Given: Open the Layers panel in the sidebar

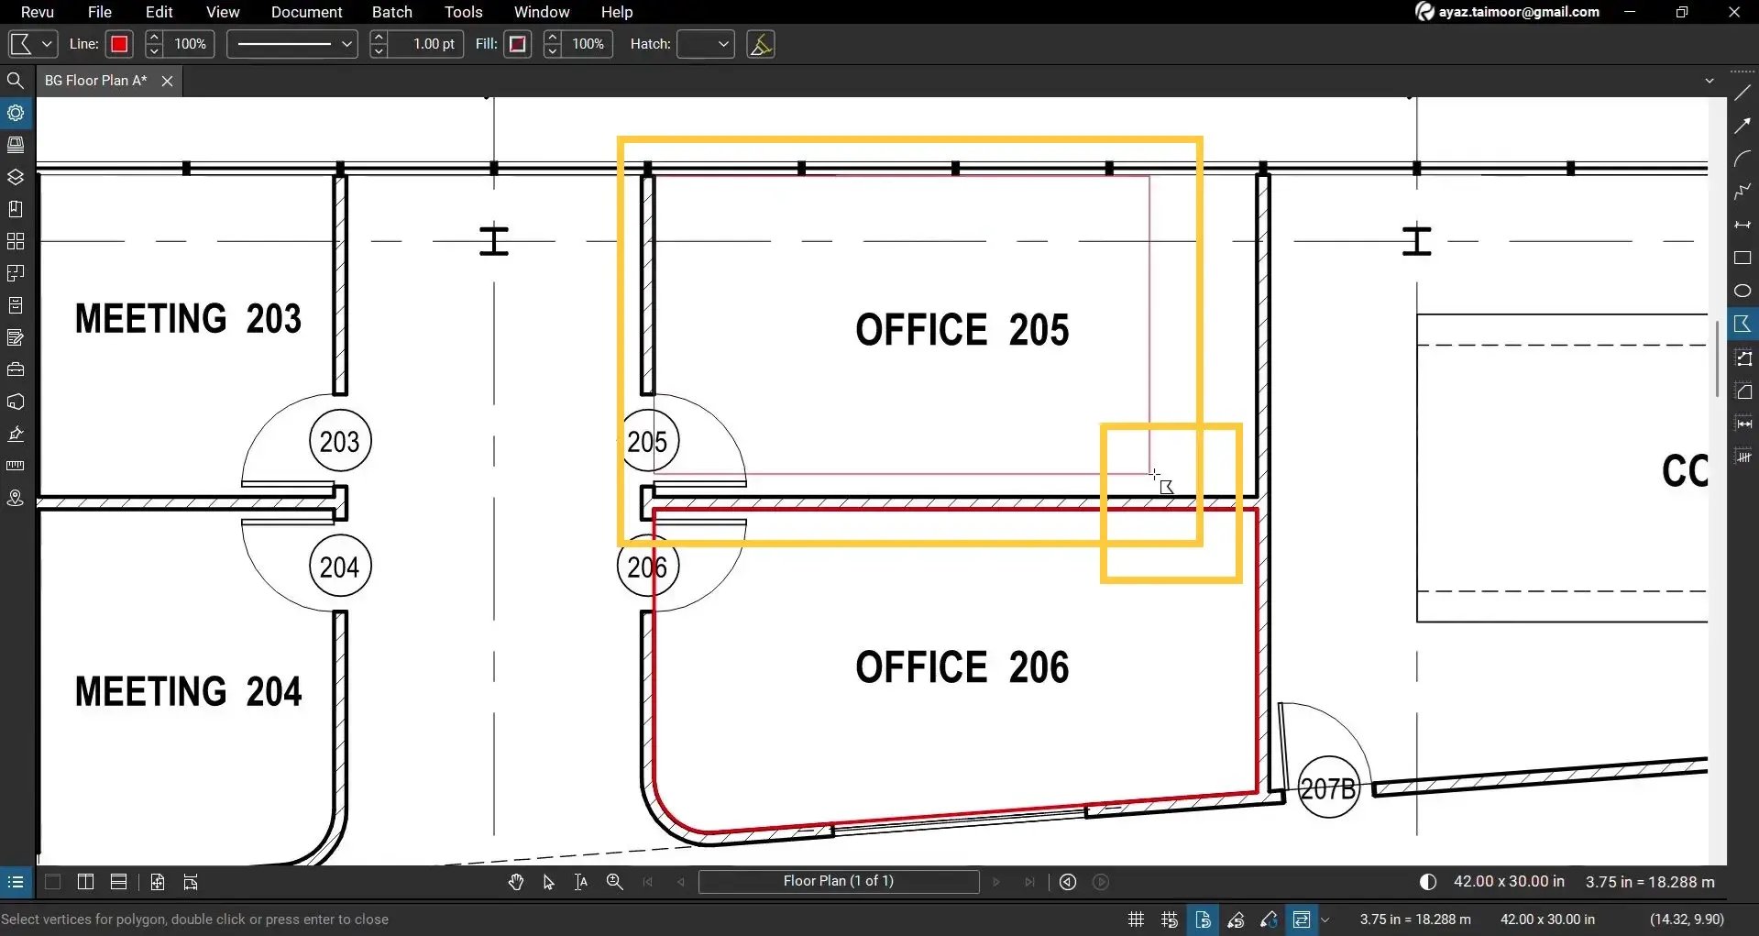Looking at the screenshot, I should coord(16,175).
